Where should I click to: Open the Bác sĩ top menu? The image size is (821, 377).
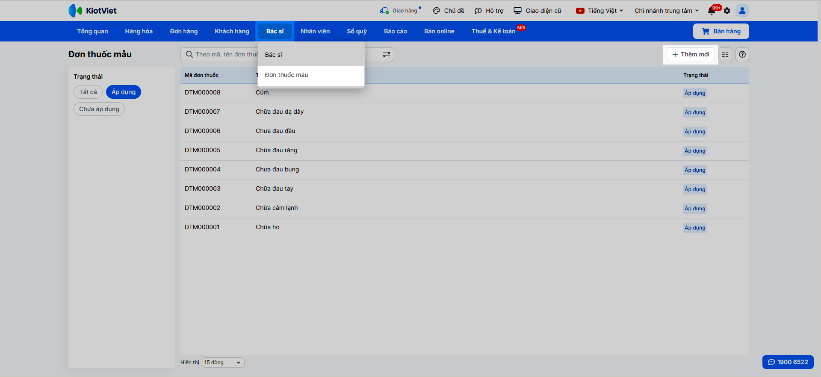coord(275,31)
